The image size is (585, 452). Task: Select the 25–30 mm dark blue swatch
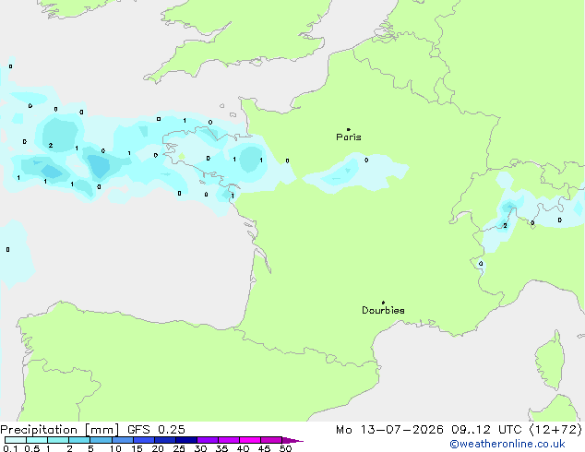185,440
